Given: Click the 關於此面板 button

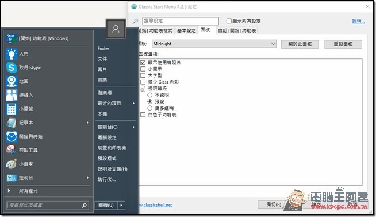Looking at the screenshot, I should pos(300,44).
